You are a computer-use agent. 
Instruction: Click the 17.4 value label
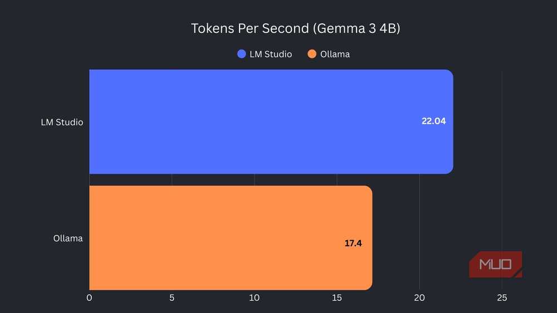[x=353, y=243]
